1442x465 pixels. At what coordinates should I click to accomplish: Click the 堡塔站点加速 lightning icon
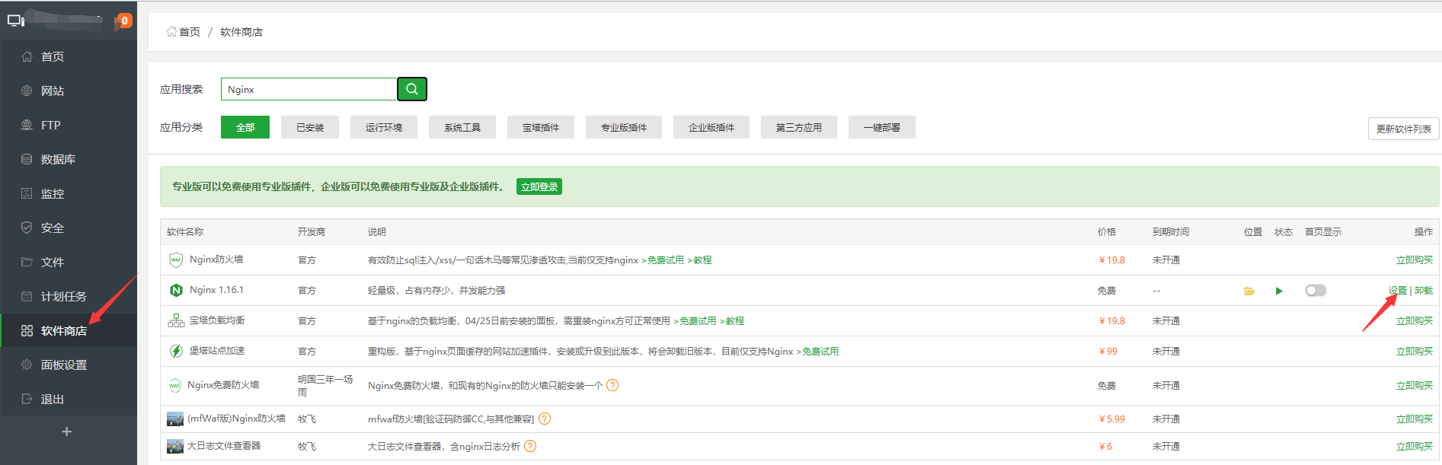[x=176, y=351]
